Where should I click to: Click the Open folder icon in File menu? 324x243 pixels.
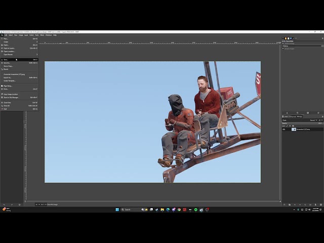pos(2,45)
